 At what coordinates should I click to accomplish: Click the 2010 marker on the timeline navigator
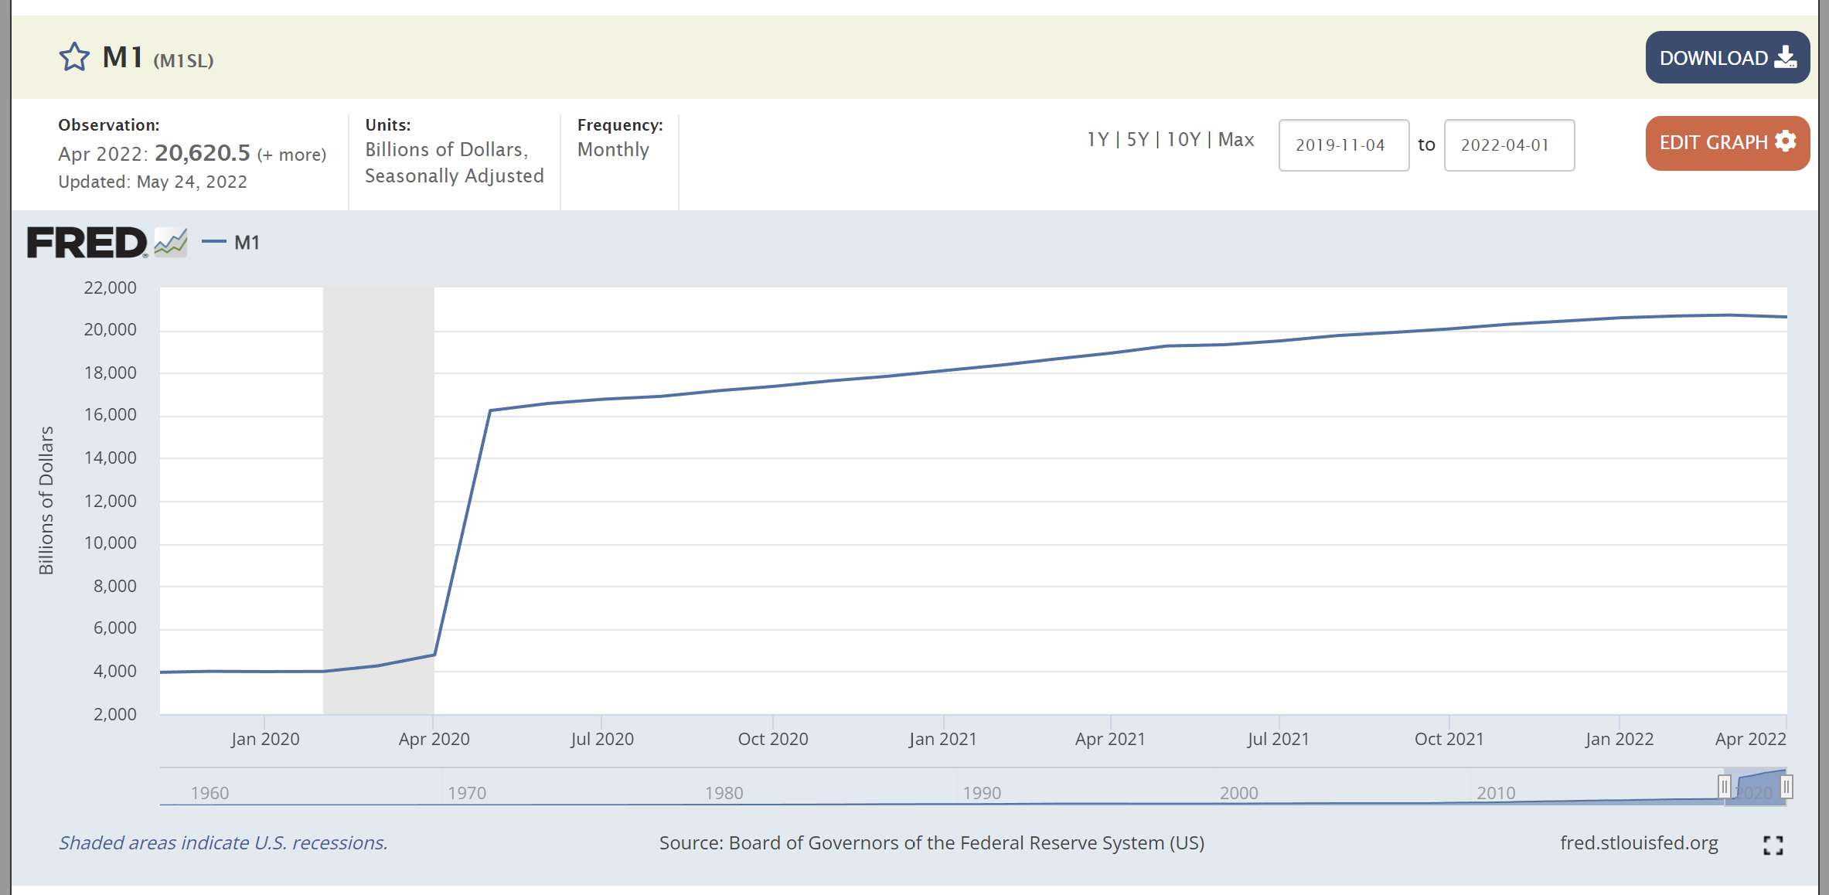[1496, 793]
